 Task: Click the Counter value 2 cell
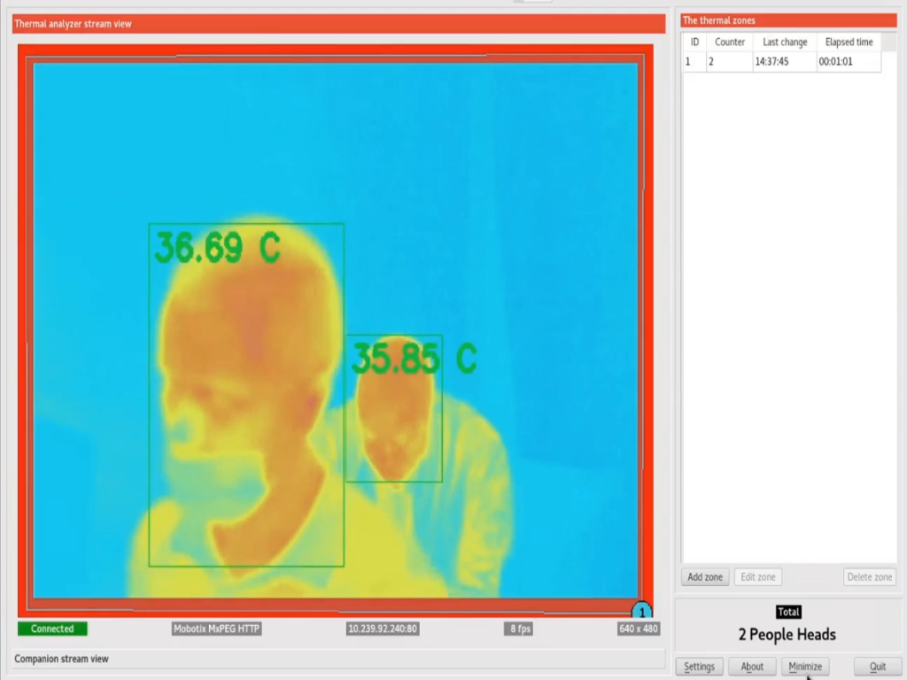pyautogui.click(x=730, y=61)
